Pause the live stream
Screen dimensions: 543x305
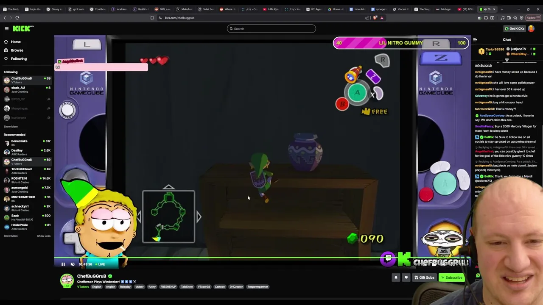pos(63,264)
